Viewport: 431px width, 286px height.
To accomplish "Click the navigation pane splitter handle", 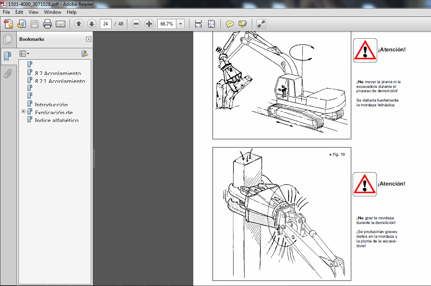I will (x=94, y=158).
